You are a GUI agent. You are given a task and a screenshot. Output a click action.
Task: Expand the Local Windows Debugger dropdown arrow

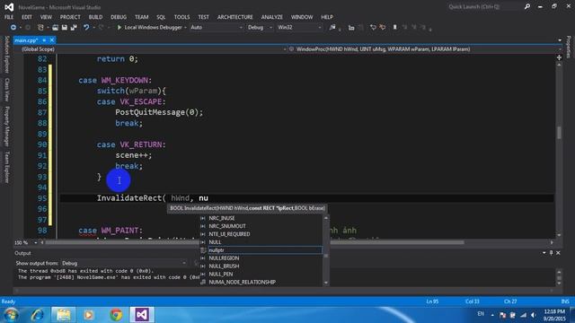185,28
